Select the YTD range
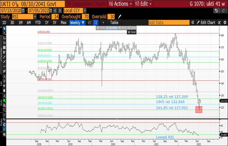228x146 pixels. [38, 22]
